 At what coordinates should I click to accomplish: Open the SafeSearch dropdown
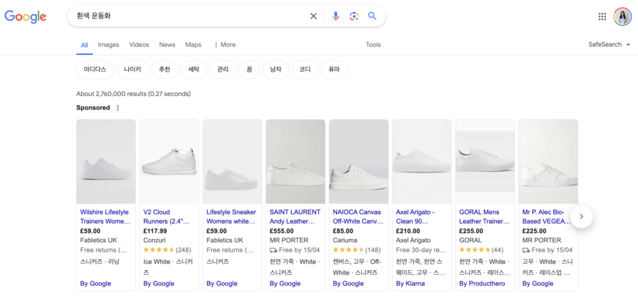609,45
